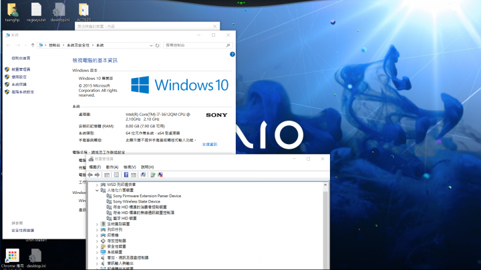Open 系統保護 link in System sidebar
The width and height of the screenshot is (481, 270).
pyautogui.click(x=19, y=85)
